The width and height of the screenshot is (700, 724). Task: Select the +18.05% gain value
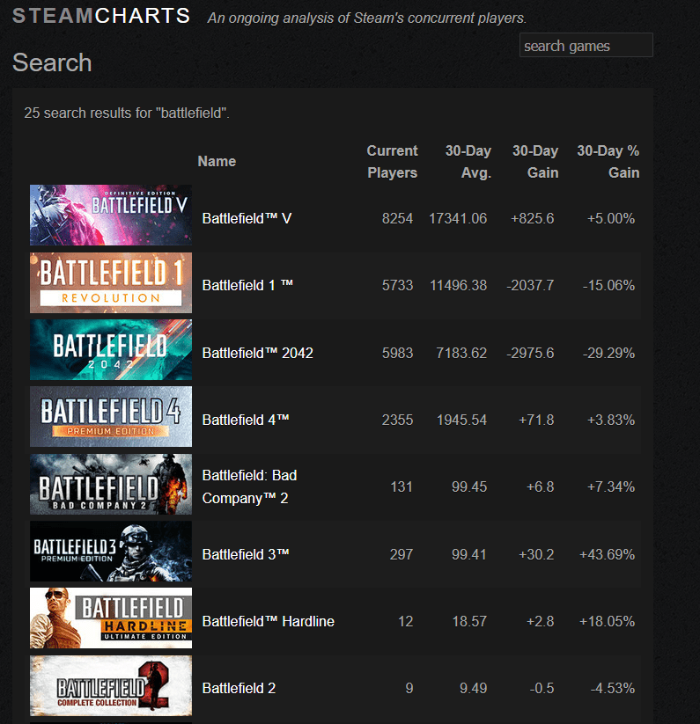coord(608,621)
